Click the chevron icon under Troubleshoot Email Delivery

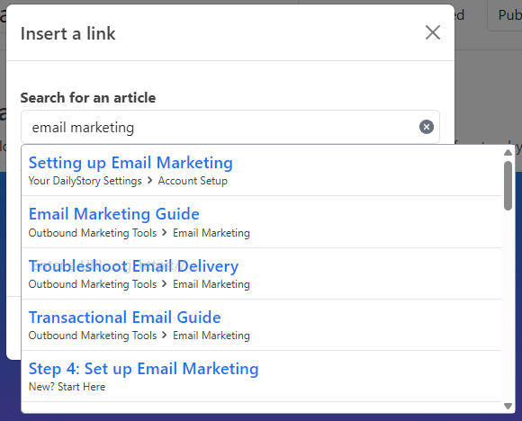[165, 284]
